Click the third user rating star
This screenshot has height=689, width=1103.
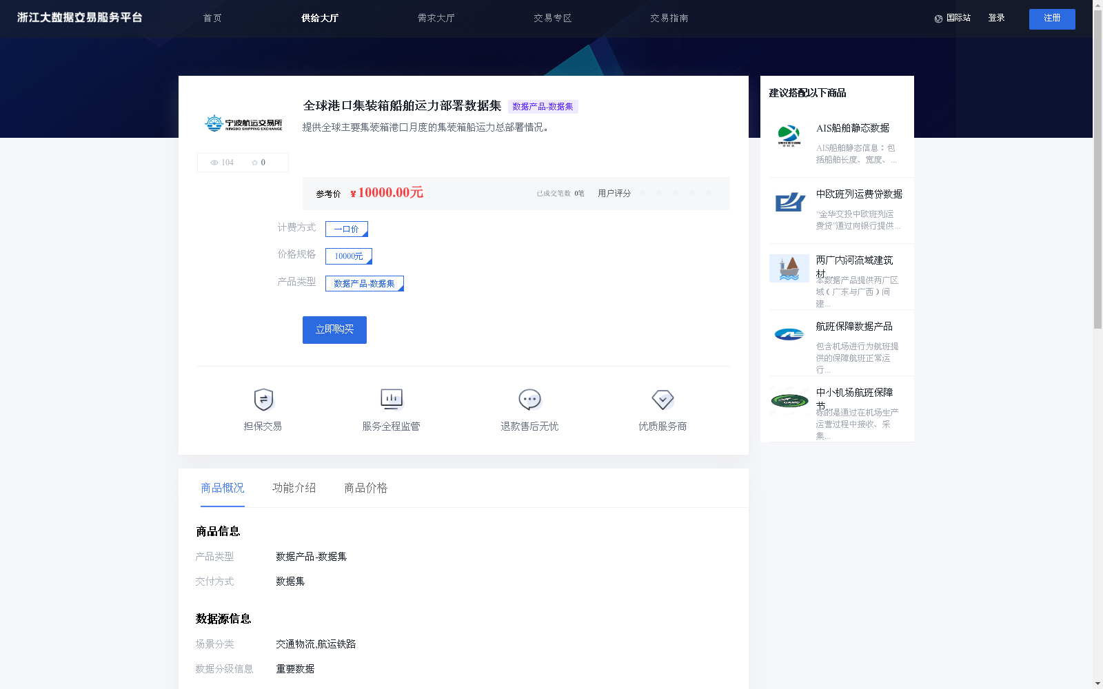click(x=676, y=193)
